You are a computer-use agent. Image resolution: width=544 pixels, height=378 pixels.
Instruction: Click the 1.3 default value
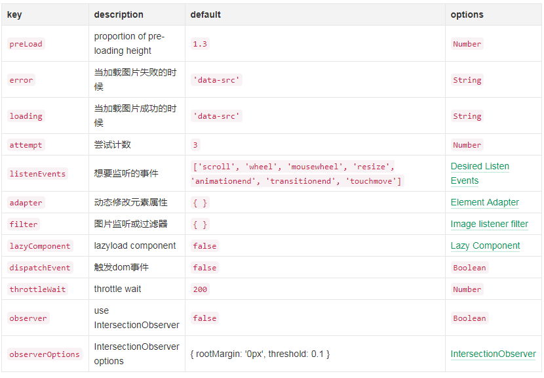coord(199,44)
